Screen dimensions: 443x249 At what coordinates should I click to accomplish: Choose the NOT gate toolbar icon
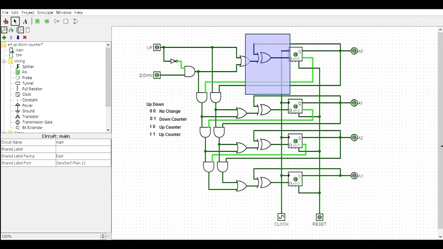pyautogui.click(x=57, y=21)
